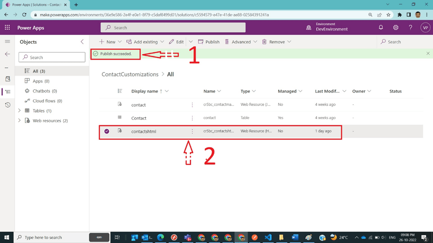Open the Power Apps waffle app launcher
433x243 pixels.
coord(7,28)
